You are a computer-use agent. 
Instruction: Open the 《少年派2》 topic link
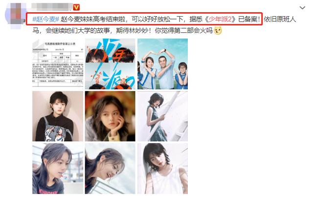(x=221, y=20)
